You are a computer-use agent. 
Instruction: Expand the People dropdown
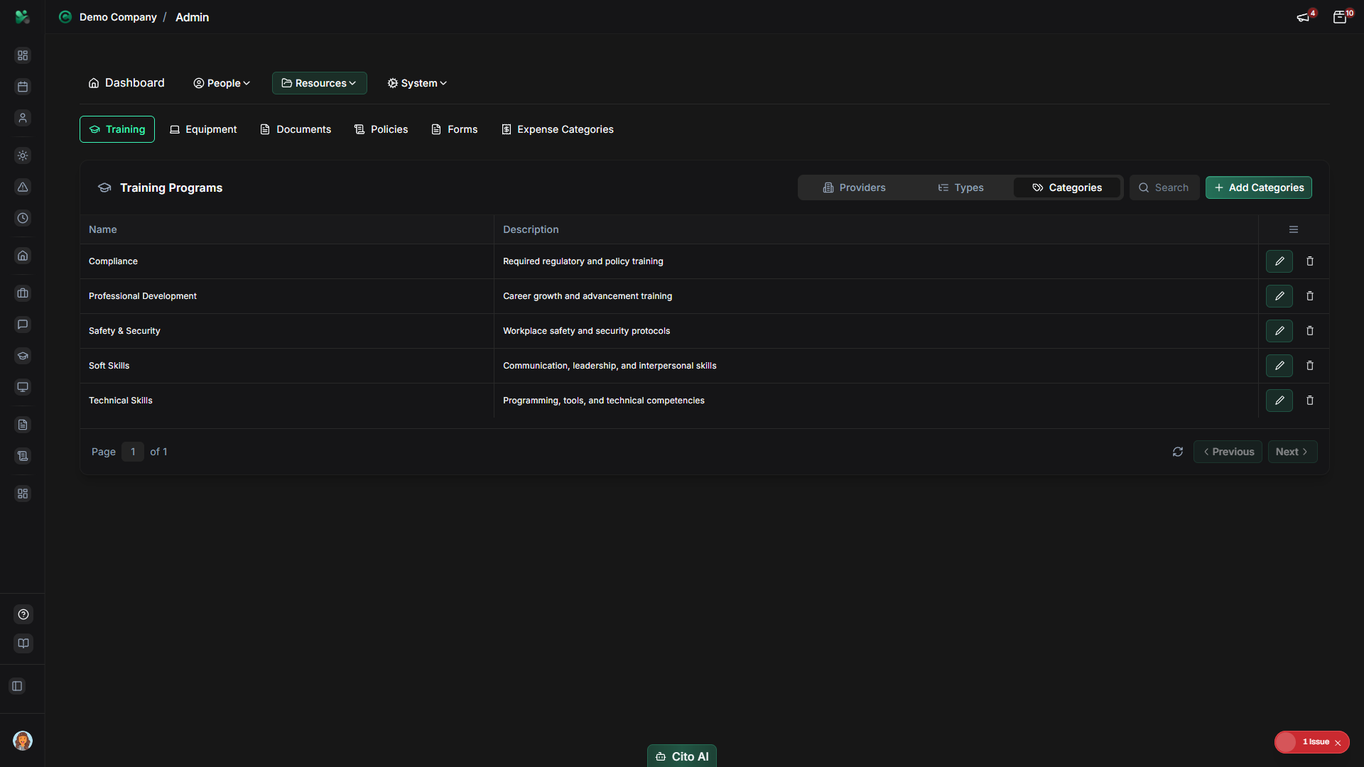[222, 83]
